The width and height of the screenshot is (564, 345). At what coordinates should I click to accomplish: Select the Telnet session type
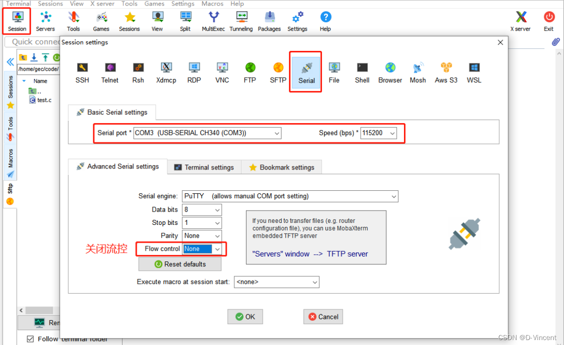(x=110, y=72)
